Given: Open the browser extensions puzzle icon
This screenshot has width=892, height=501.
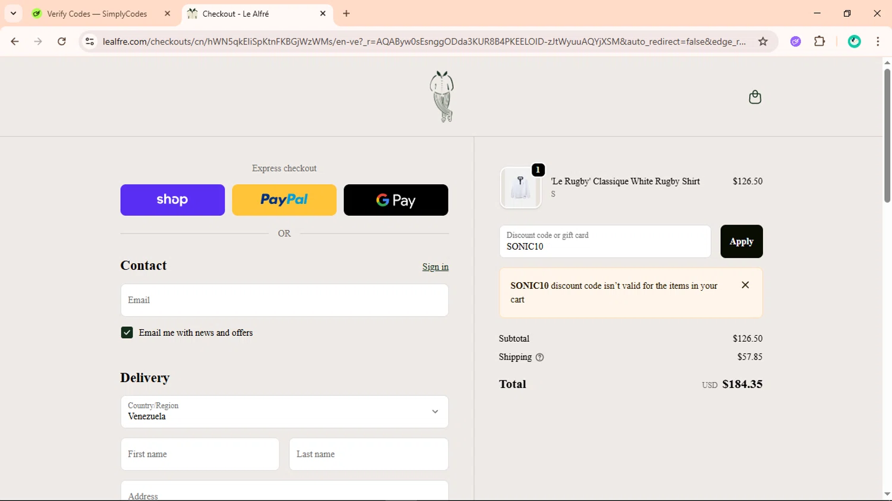Looking at the screenshot, I should coord(819,42).
